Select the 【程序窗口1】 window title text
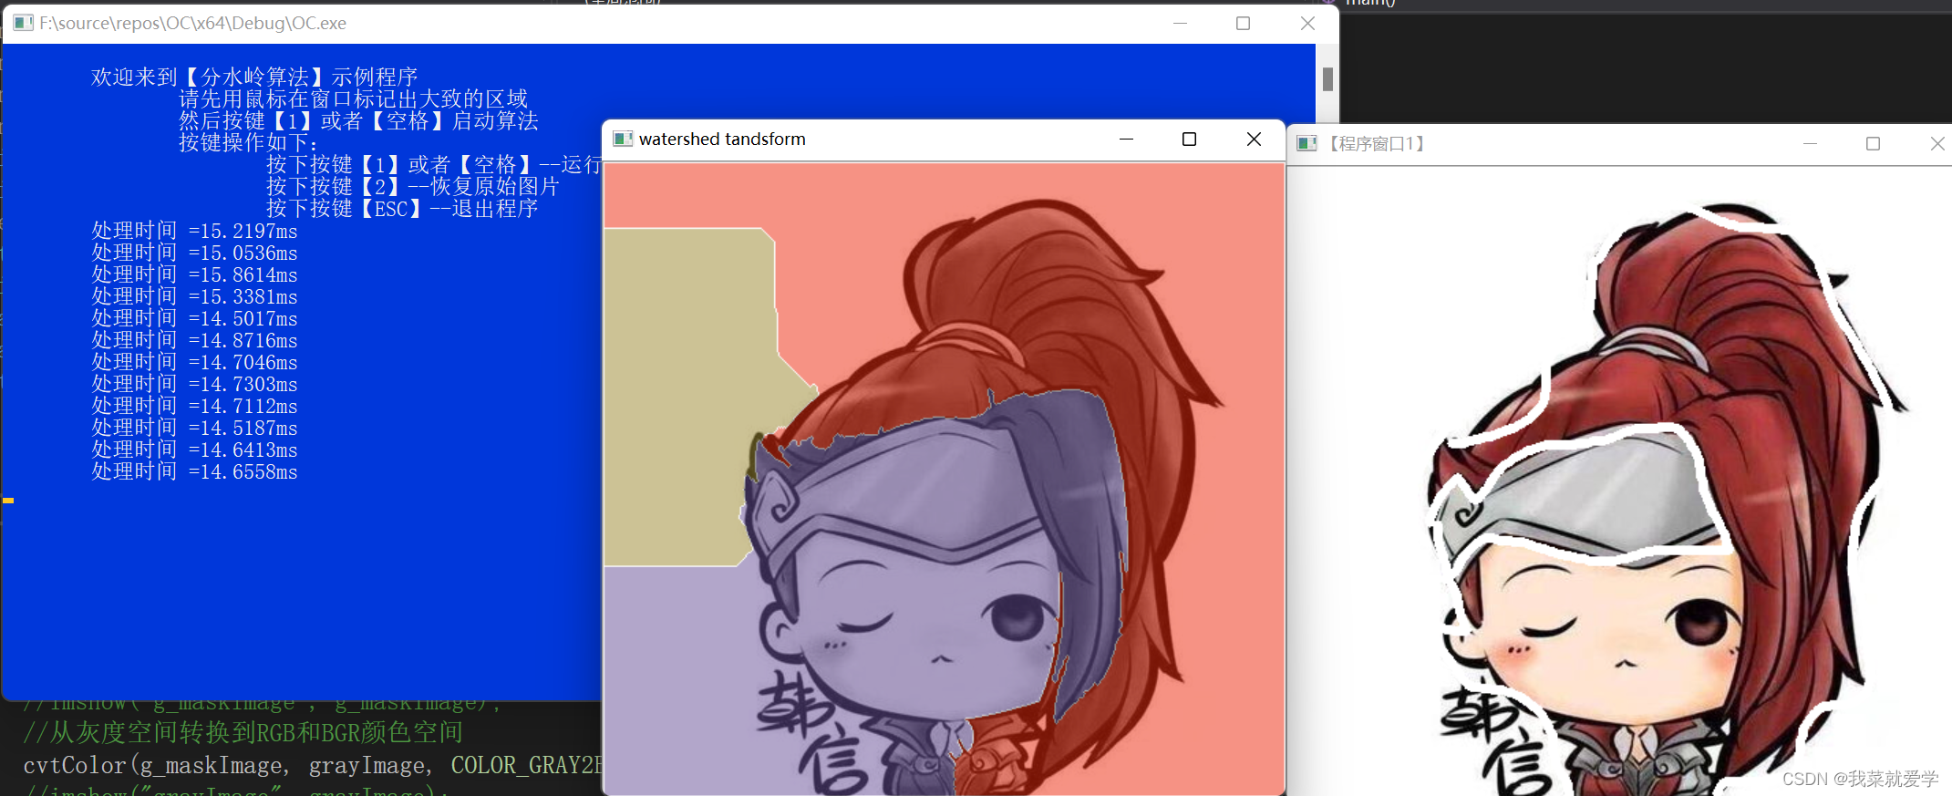 pyautogui.click(x=1375, y=144)
